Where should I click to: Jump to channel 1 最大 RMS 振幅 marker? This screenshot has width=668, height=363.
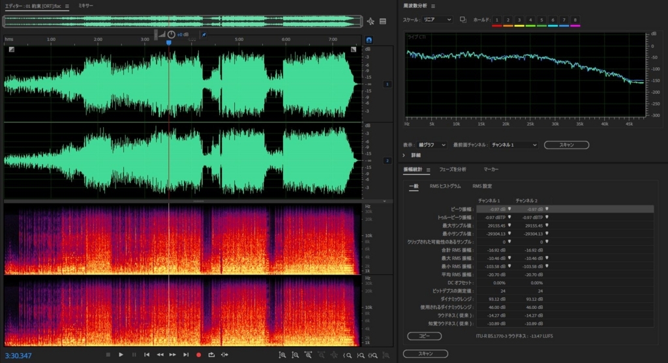(509, 258)
